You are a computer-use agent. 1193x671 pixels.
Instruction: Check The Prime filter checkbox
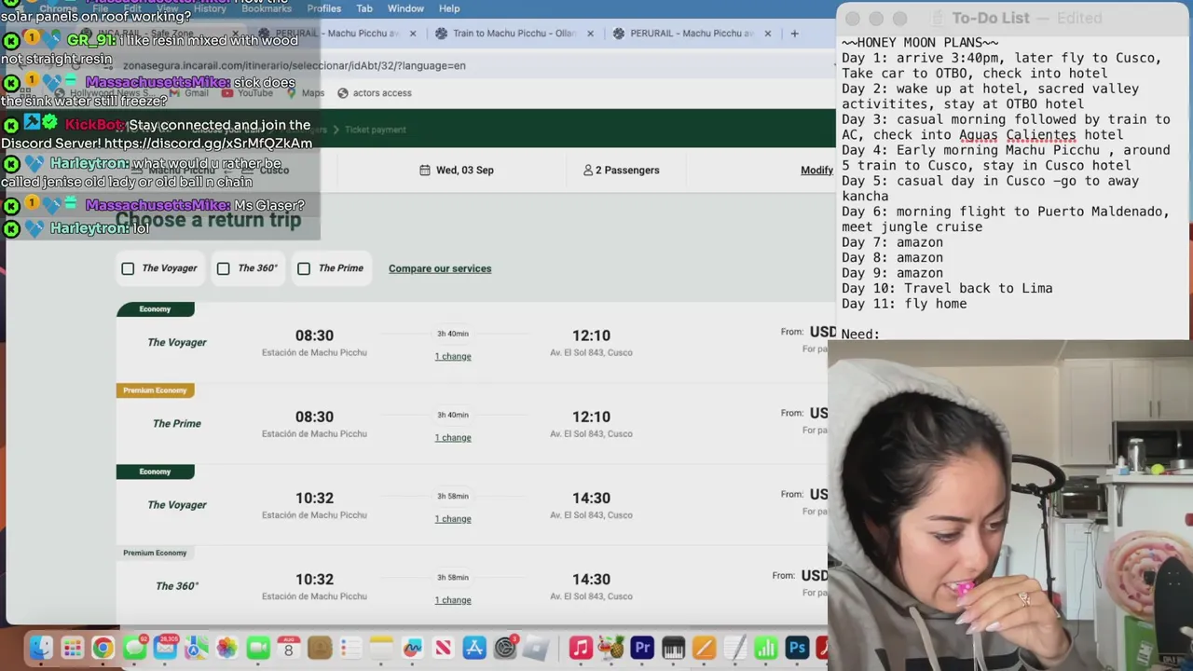[304, 268]
